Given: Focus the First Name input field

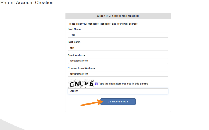Looking at the screenshot, I should 118,35.
